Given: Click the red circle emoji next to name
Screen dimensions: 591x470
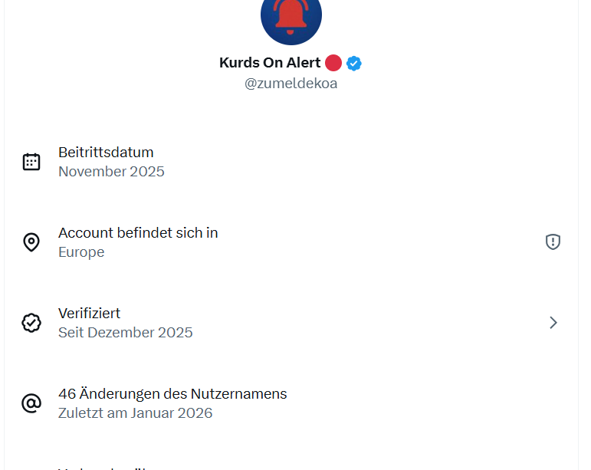Looking at the screenshot, I should point(333,63).
